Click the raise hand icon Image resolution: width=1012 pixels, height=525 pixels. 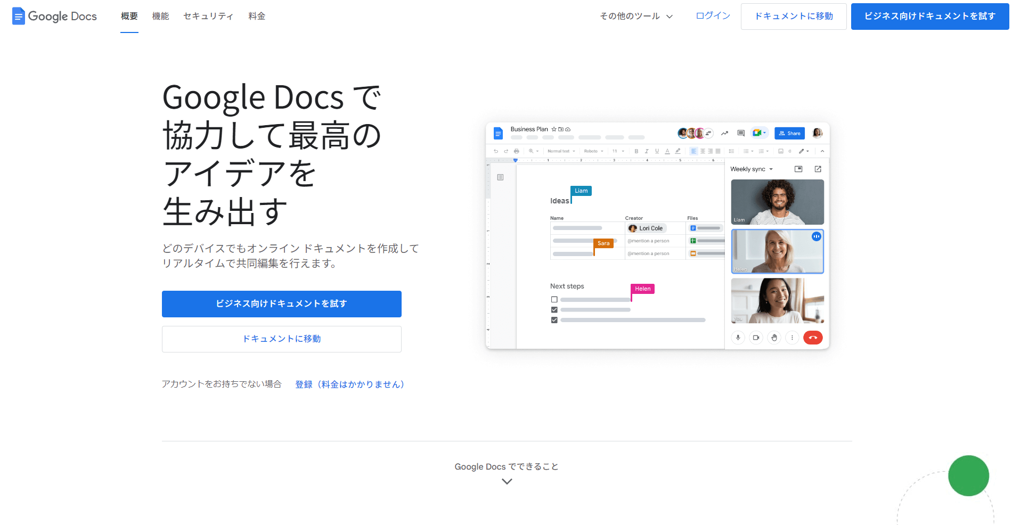774,338
